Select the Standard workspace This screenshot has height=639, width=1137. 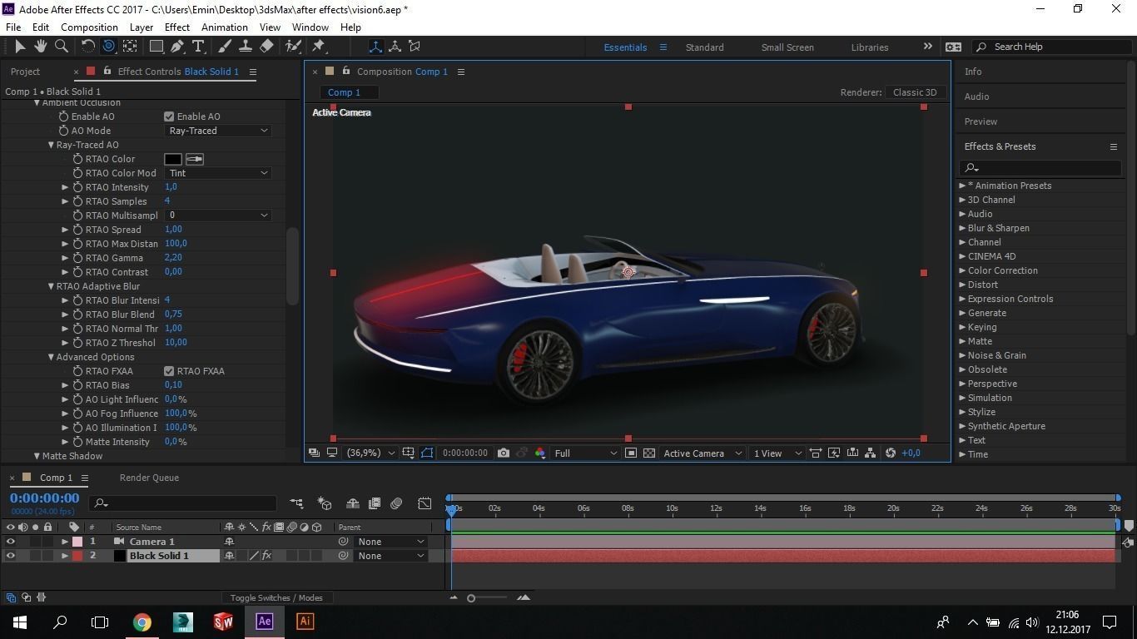[704, 47]
